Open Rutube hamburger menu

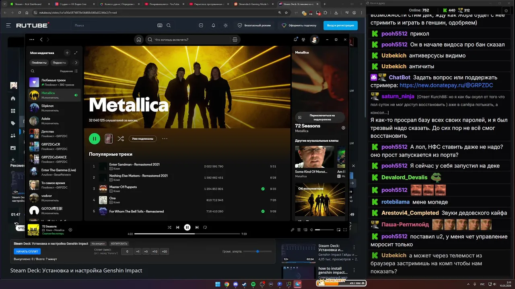click(8, 25)
